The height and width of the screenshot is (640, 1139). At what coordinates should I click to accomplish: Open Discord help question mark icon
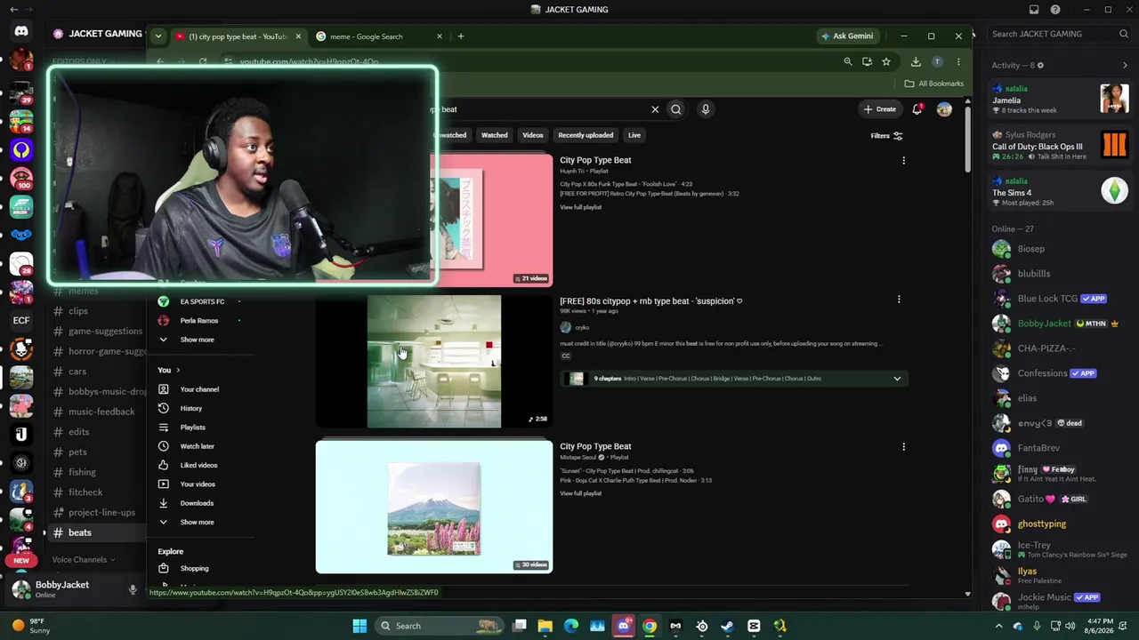point(1055,10)
